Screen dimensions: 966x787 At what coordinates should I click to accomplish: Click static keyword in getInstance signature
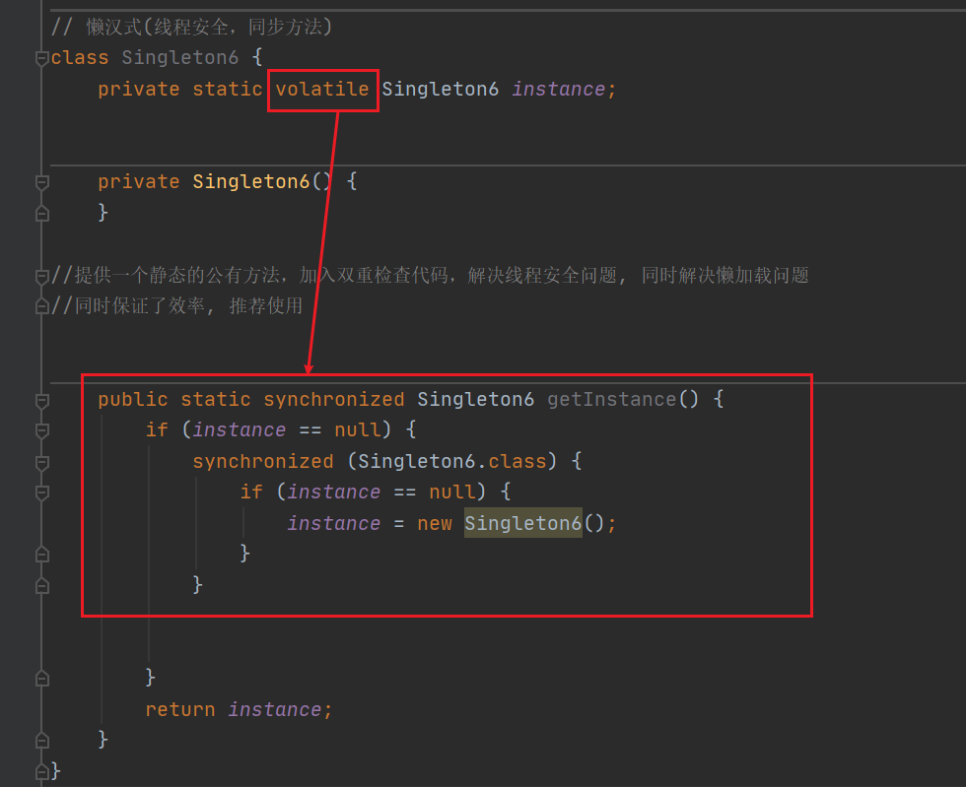coord(216,400)
